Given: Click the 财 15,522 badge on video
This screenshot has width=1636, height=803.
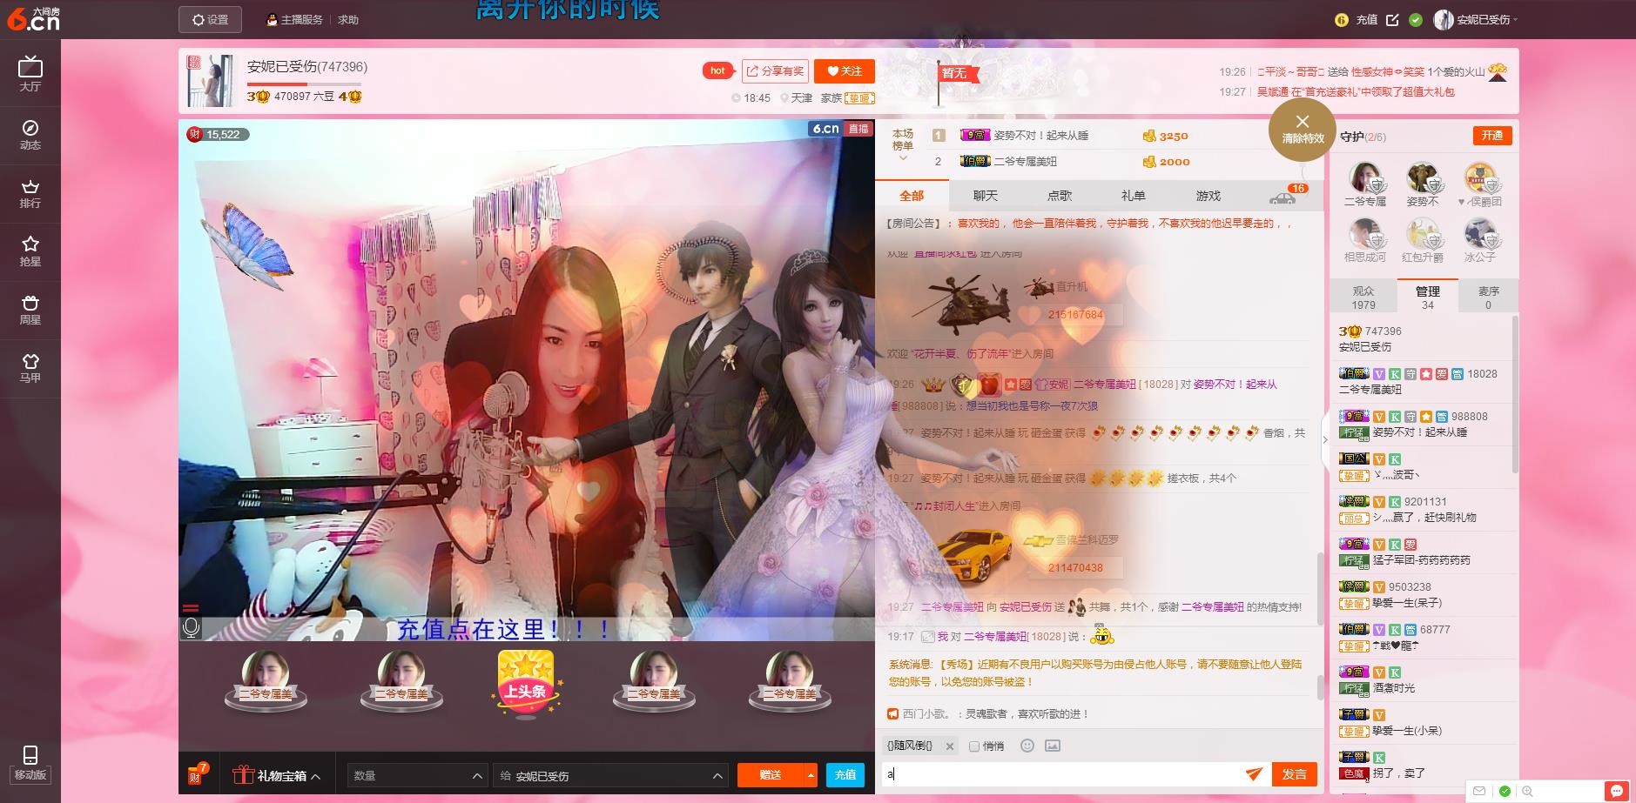Looking at the screenshot, I should [218, 134].
